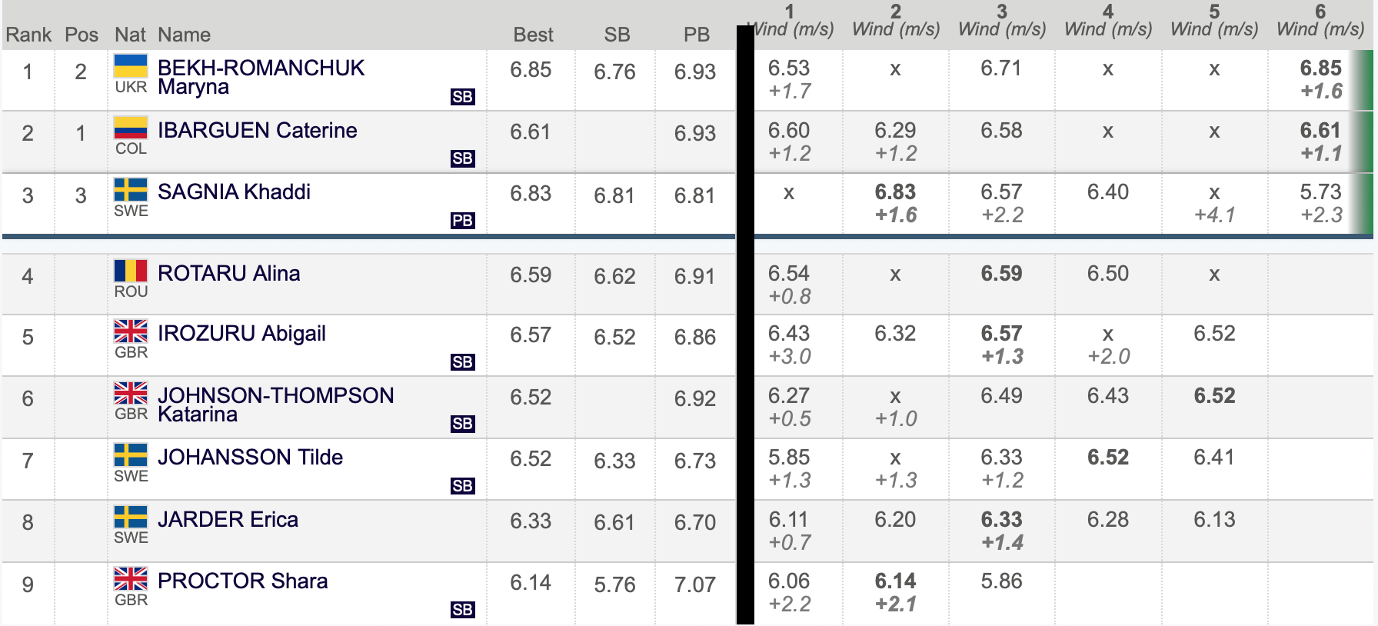Open JOHANSSON Tilde athlete link
Image resolution: width=1378 pixels, height=626 pixels.
pyautogui.click(x=250, y=457)
